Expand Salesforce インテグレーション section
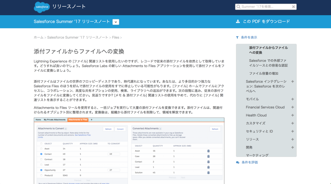This screenshot has width=331, height=184. coord(293,82)
